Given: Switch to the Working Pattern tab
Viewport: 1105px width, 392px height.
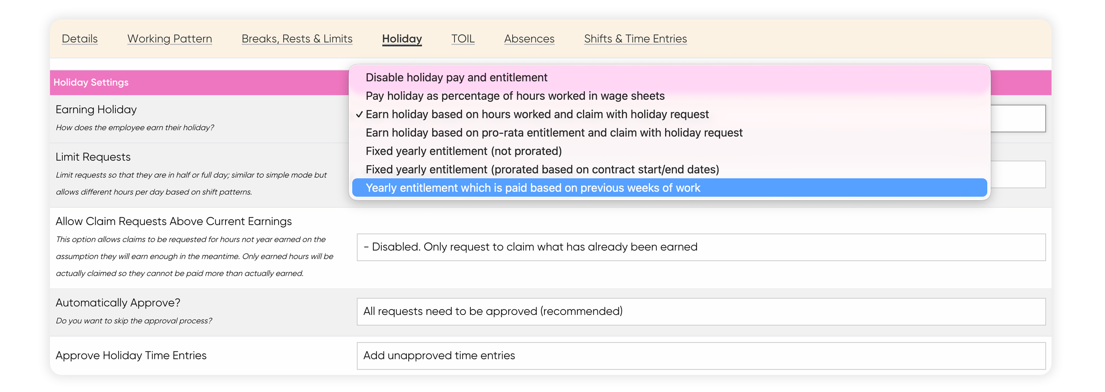Looking at the screenshot, I should pos(169,39).
